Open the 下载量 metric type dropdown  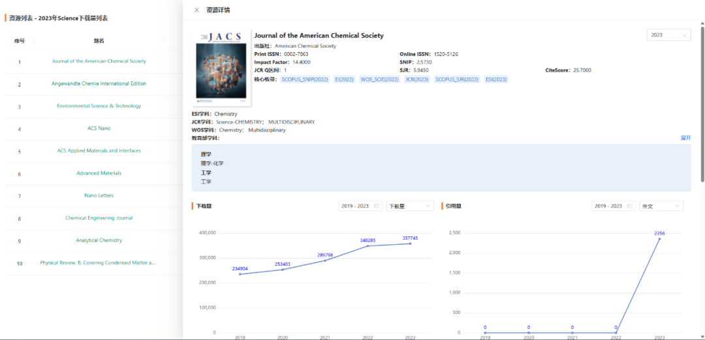point(409,206)
